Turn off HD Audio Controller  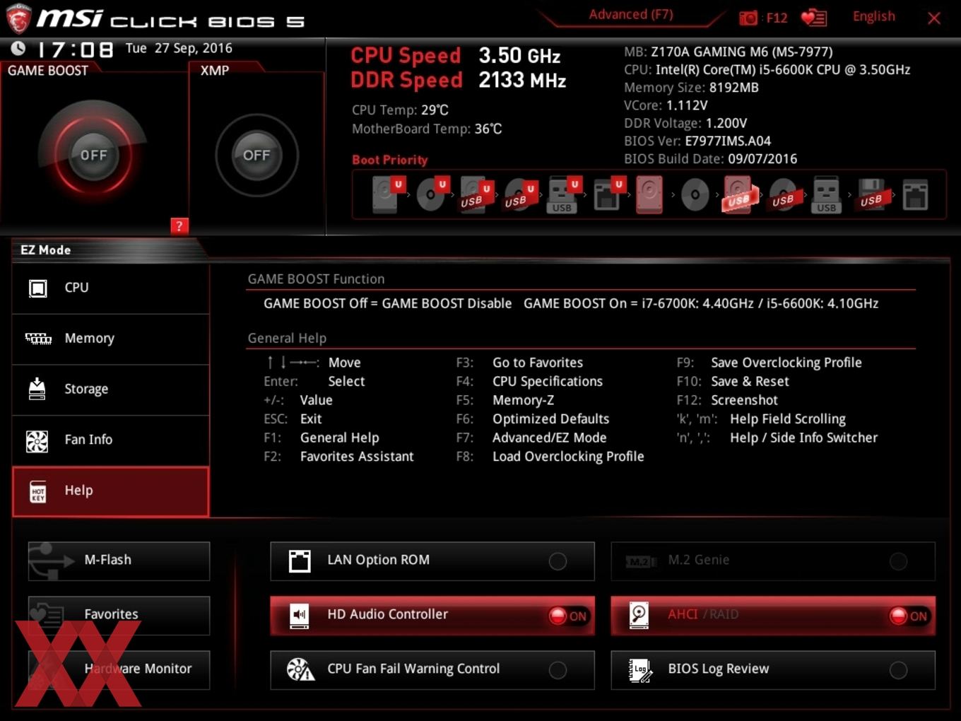(x=432, y=615)
